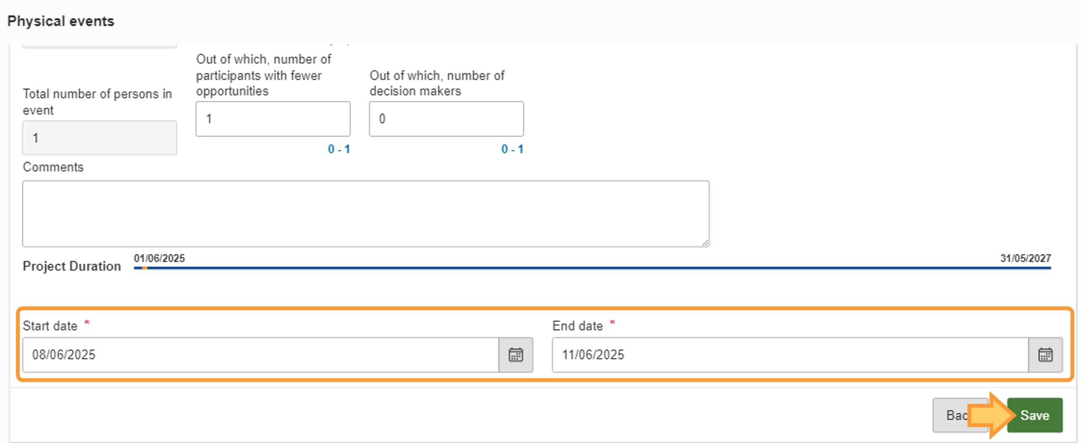This screenshot has height=443, width=1081.
Task: Click the Comments text area
Action: click(x=366, y=214)
